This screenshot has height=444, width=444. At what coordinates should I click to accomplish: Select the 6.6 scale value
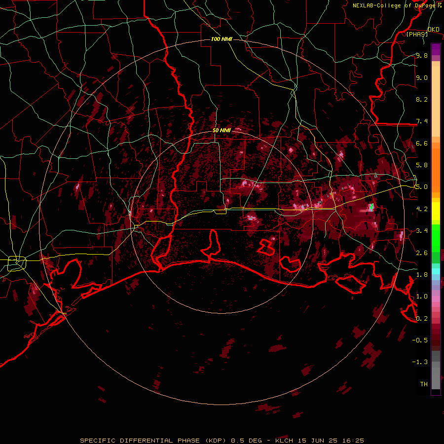pos(422,143)
